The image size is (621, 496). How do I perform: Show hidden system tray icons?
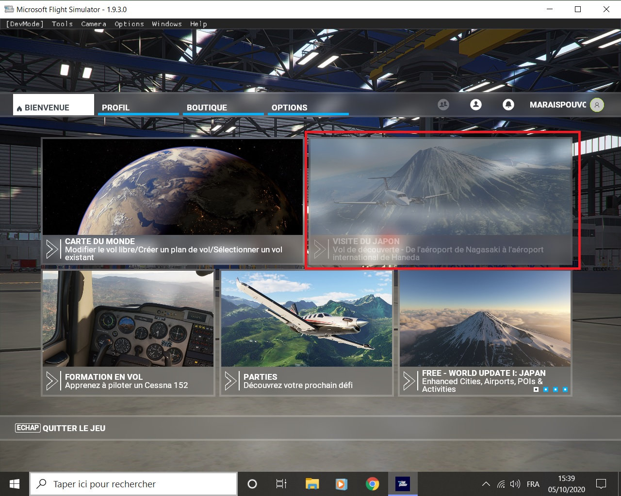pos(486,484)
